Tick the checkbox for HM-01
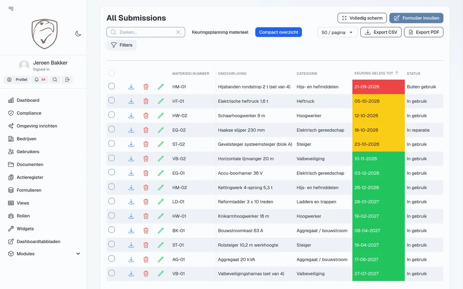The height and width of the screenshot is (289, 463). [112, 86]
